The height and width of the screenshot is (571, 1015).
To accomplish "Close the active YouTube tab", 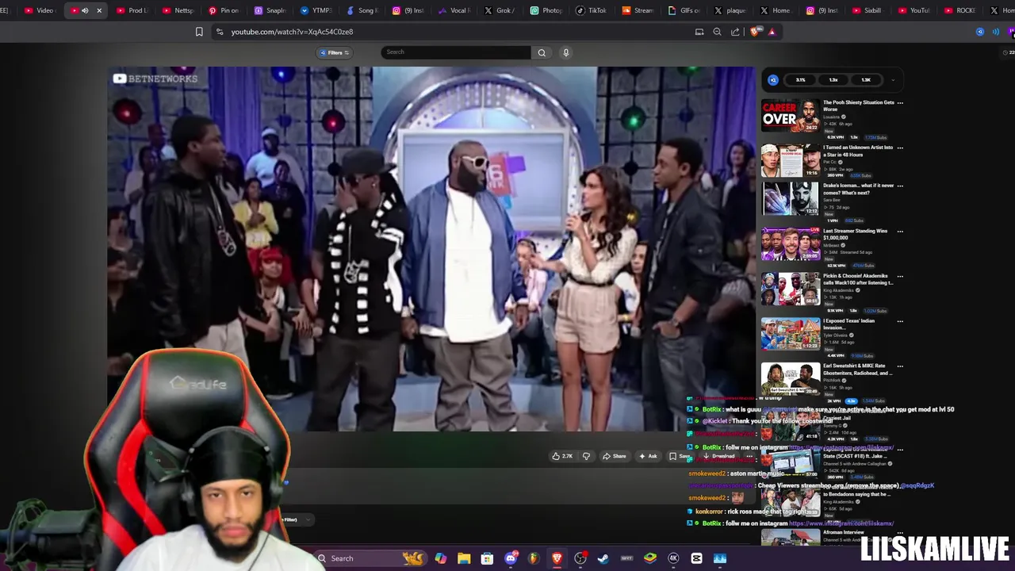I will point(99,10).
